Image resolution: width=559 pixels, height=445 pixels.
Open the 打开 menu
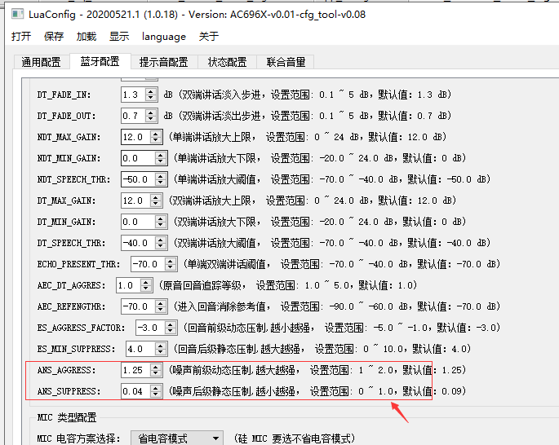click(x=21, y=37)
